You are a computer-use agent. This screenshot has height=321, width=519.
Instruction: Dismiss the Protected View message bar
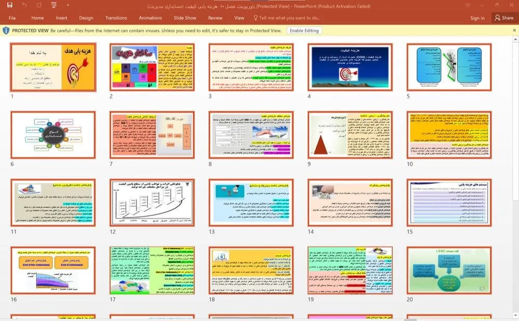pos(514,31)
